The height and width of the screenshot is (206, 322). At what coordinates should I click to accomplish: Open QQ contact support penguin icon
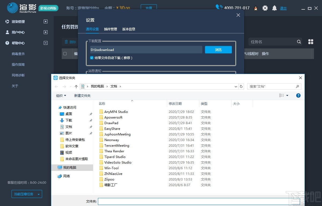click(256, 8)
